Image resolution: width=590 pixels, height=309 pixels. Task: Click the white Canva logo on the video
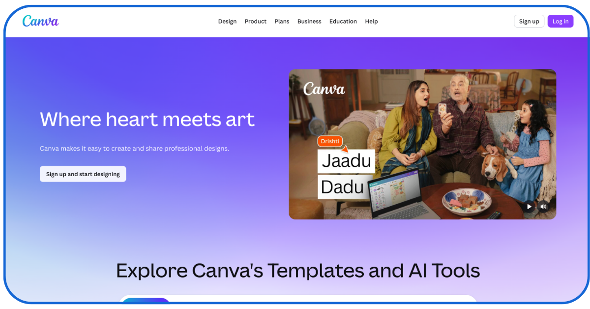324,89
